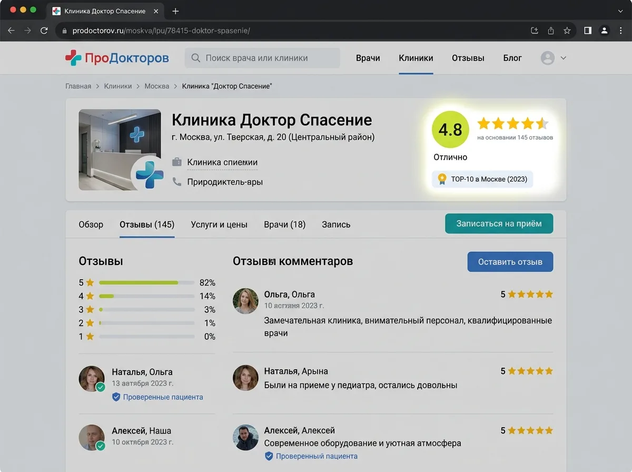632x472 pixels.
Task: Switch to the Услуги и цены tab
Action: click(219, 224)
